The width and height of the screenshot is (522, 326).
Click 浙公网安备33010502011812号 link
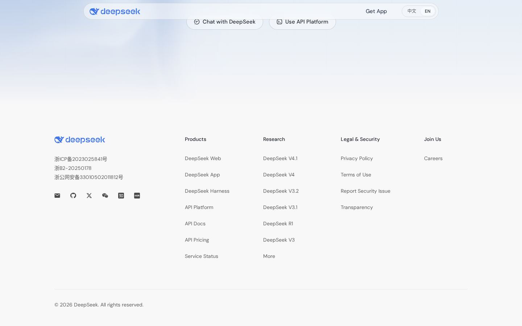pyautogui.click(x=89, y=177)
